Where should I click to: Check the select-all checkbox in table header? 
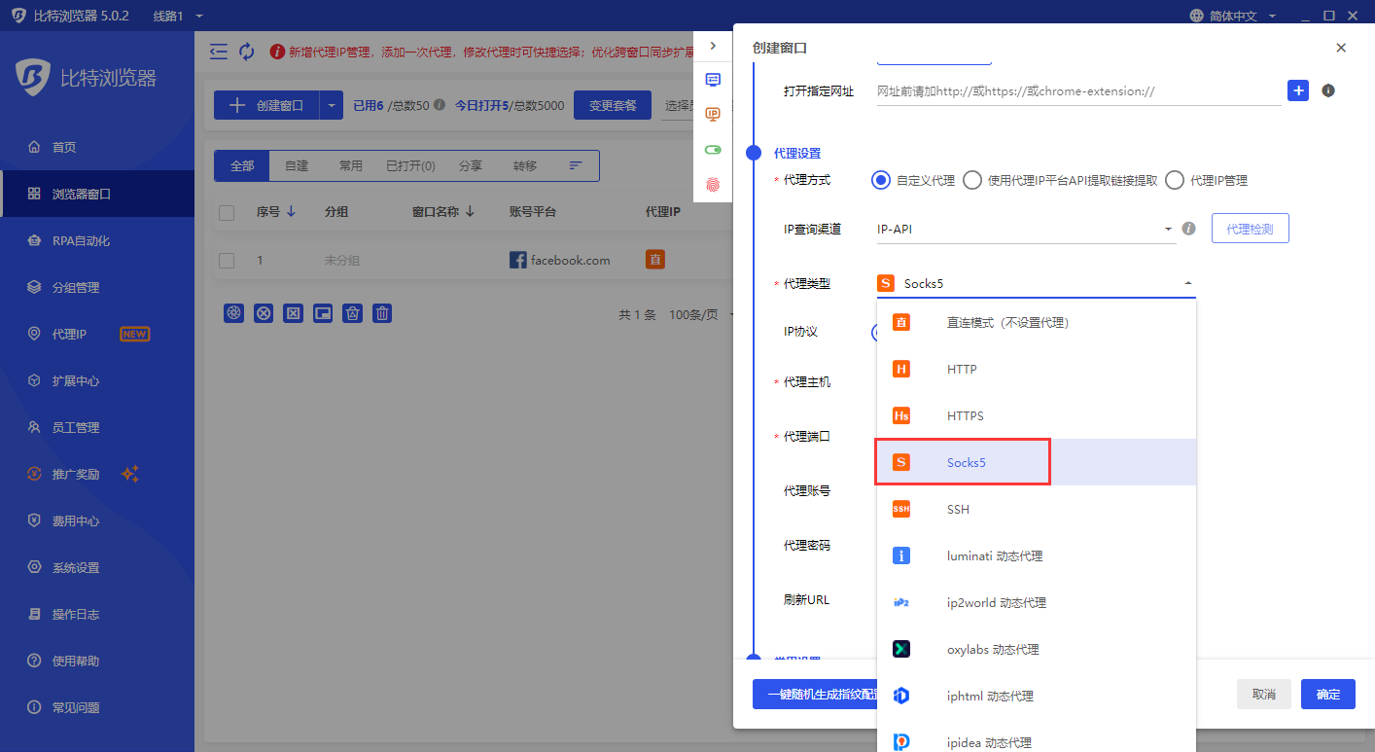(228, 213)
